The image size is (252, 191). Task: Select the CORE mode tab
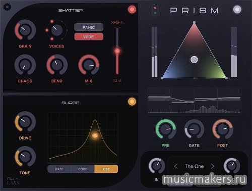tap(83, 169)
